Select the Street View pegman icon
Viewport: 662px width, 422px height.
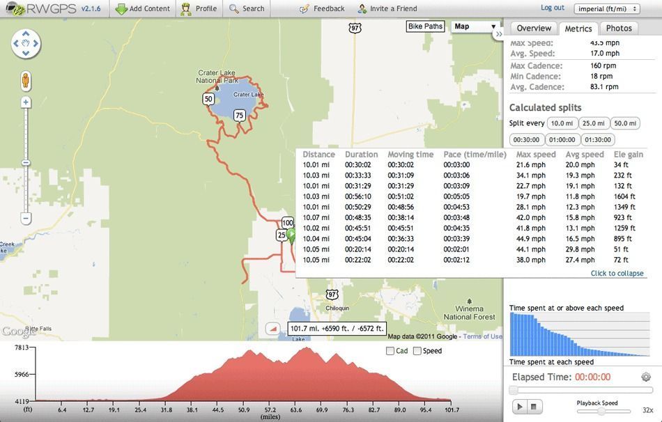coord(26,81)
